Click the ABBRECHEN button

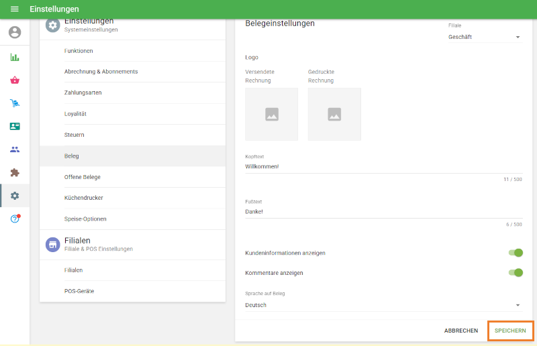point(461,331)
